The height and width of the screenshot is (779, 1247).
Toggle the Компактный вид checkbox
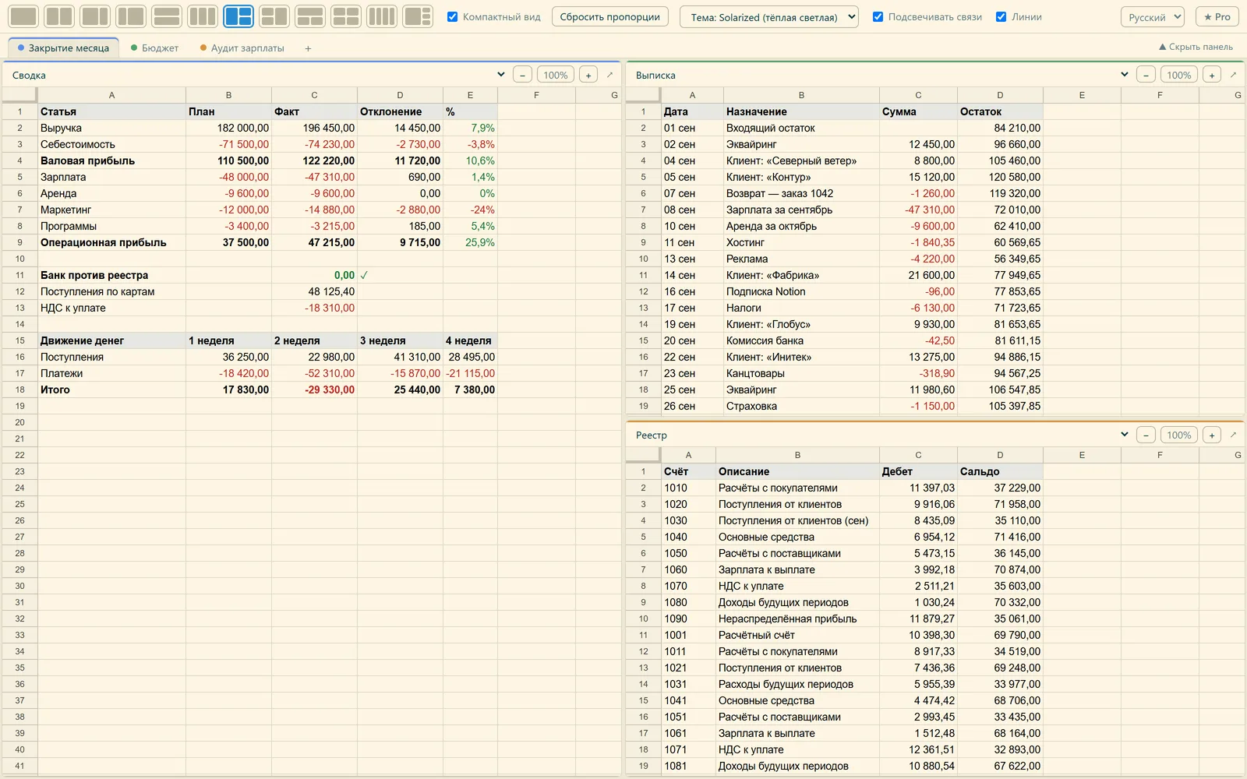452,16
